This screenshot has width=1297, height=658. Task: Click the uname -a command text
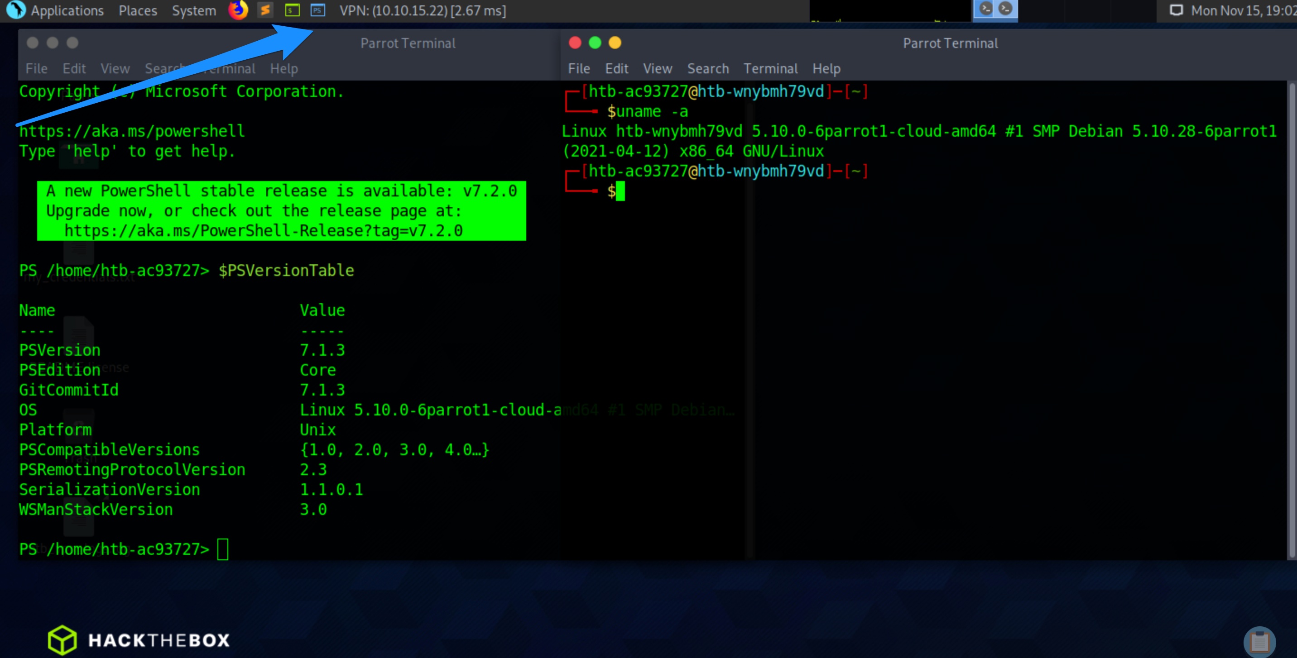[x=652, y=111]
